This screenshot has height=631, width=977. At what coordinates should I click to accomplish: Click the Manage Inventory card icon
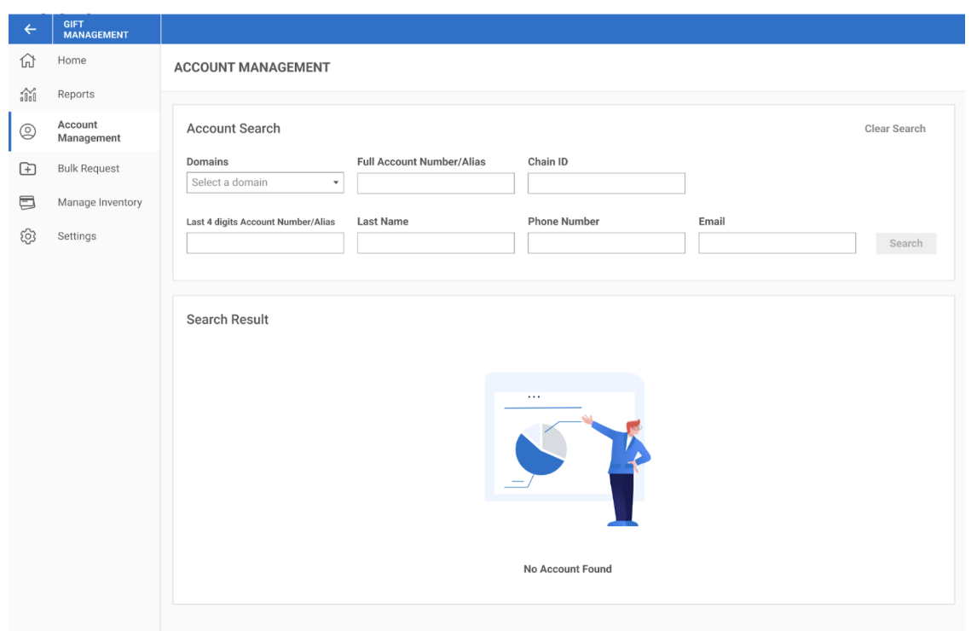[28, 203]
